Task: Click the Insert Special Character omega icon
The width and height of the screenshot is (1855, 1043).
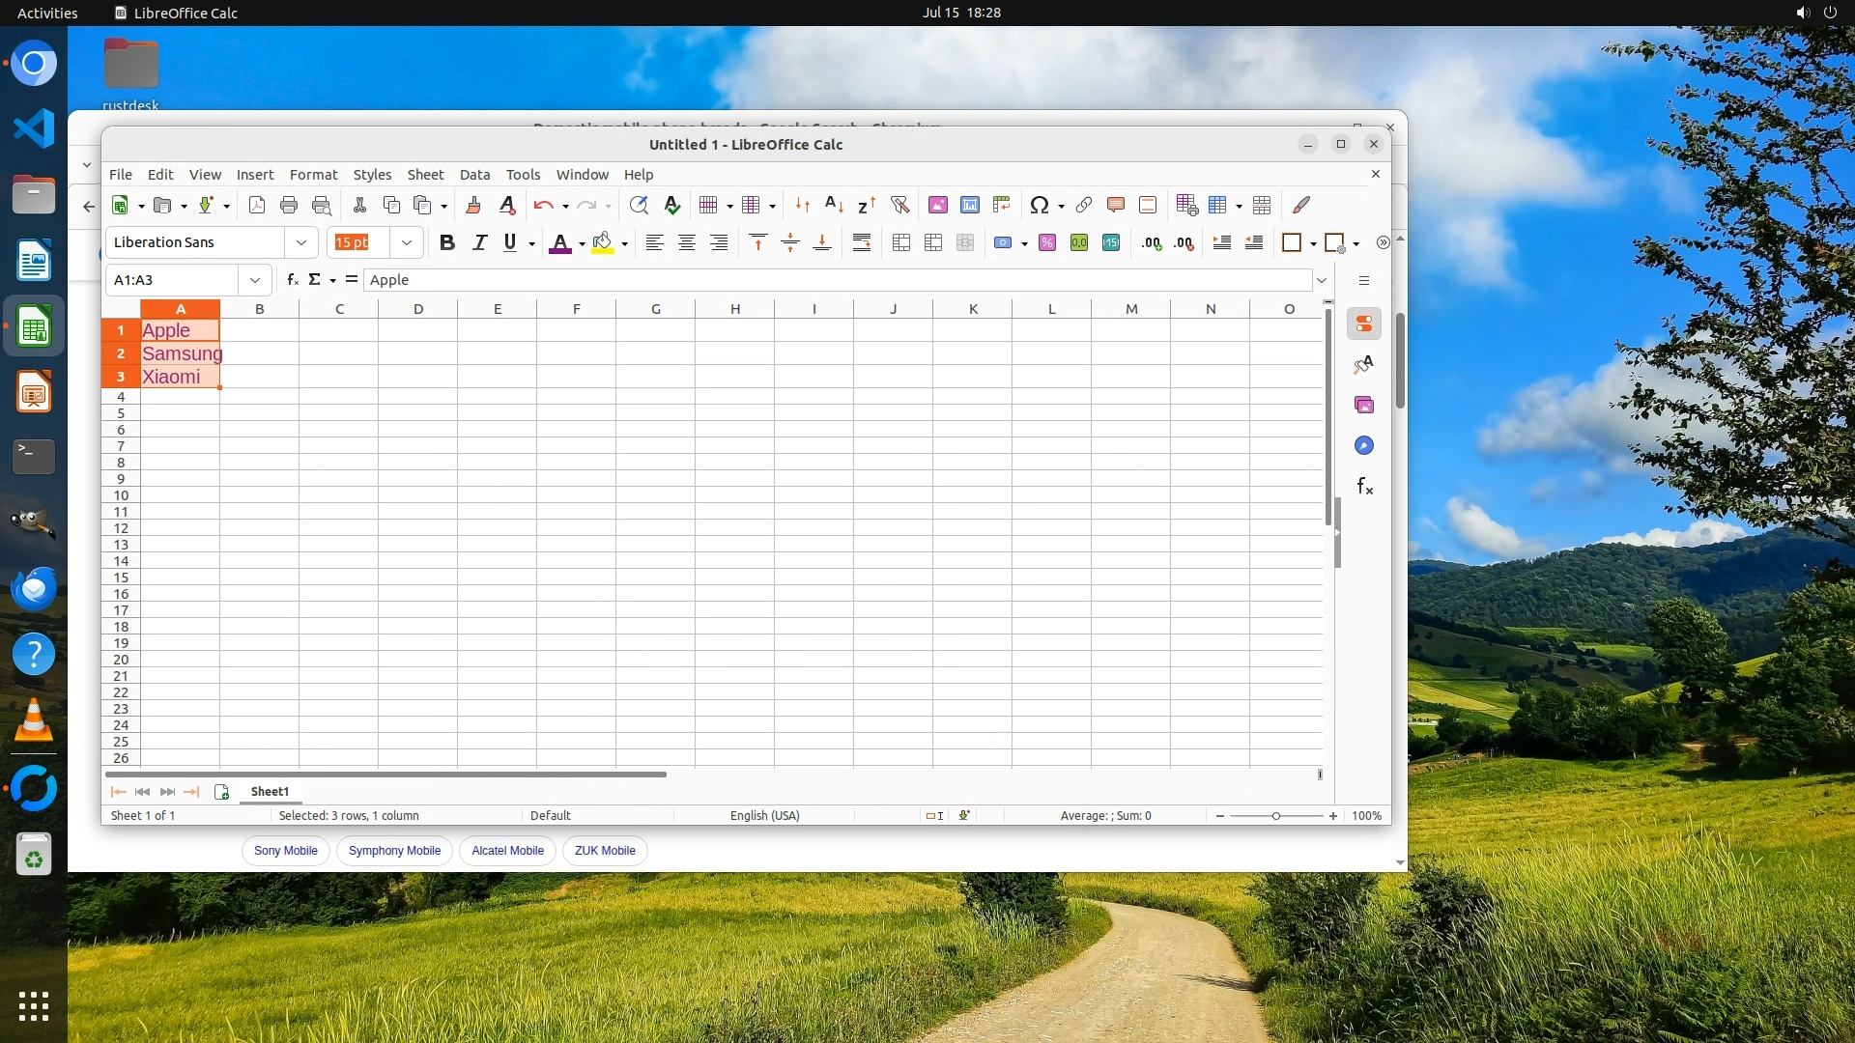Action: (1040, 205)
